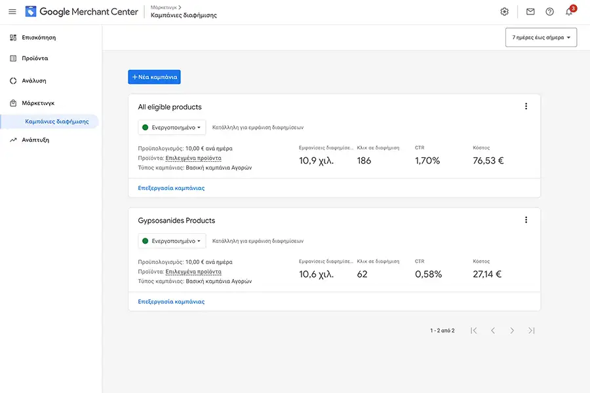
Task: Click the Google Merchant Center logo
Action: pyautogui.click(x=82, y=12)
